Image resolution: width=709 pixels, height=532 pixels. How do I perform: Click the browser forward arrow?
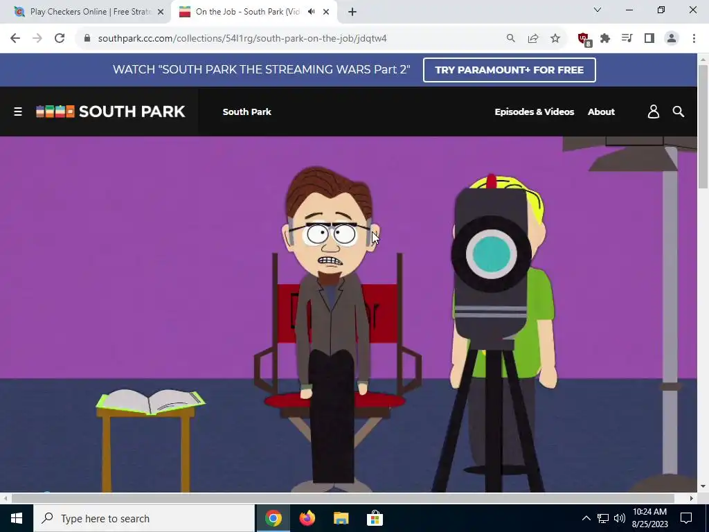tap(37, 39)
